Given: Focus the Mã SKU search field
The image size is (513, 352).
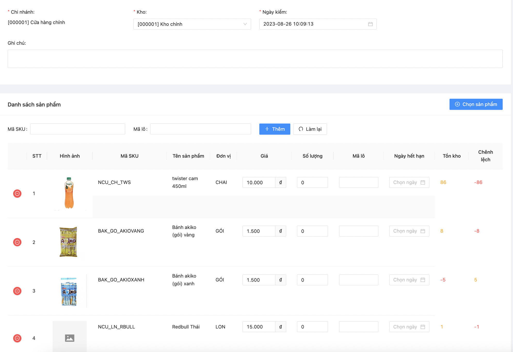Looking at the screenshot, I should [78, 129].
